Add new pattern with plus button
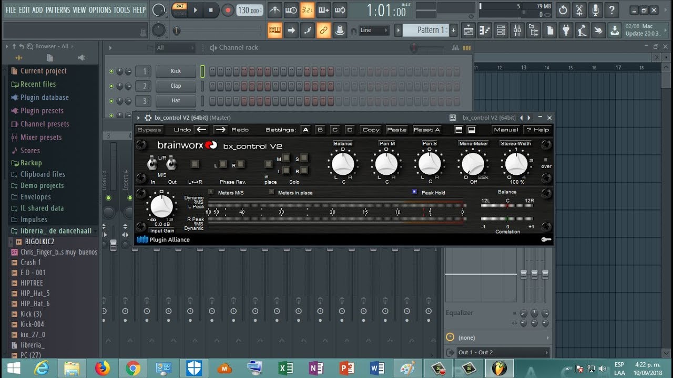The height and width of the screenshot is (378, 673). 453,30
